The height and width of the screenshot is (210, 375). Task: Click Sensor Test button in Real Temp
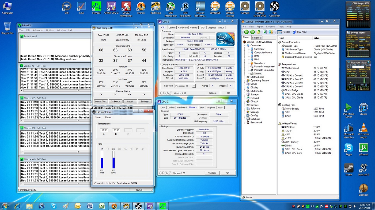pyautogui.click(x=101, y=102)
